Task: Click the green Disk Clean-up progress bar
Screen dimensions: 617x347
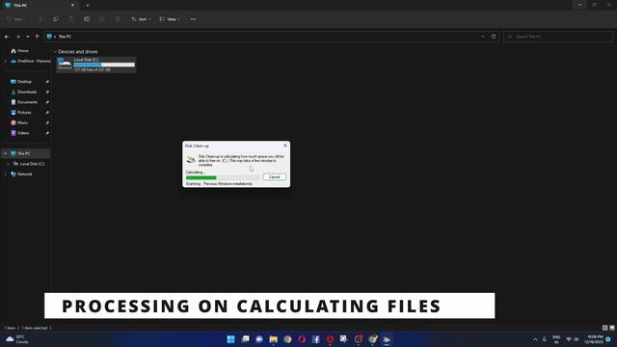Action: (x=223, y=177)
